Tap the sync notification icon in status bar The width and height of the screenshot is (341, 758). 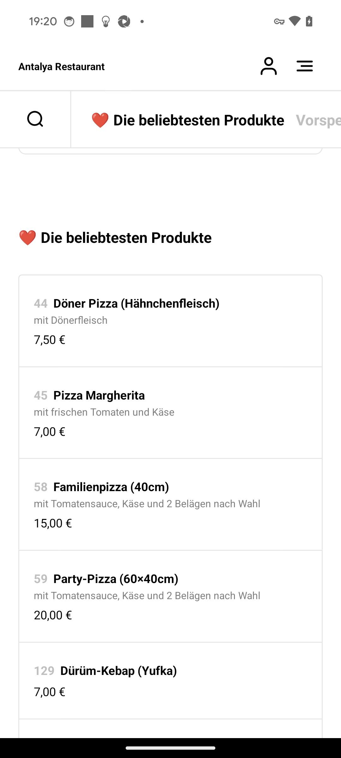(124, 21)
